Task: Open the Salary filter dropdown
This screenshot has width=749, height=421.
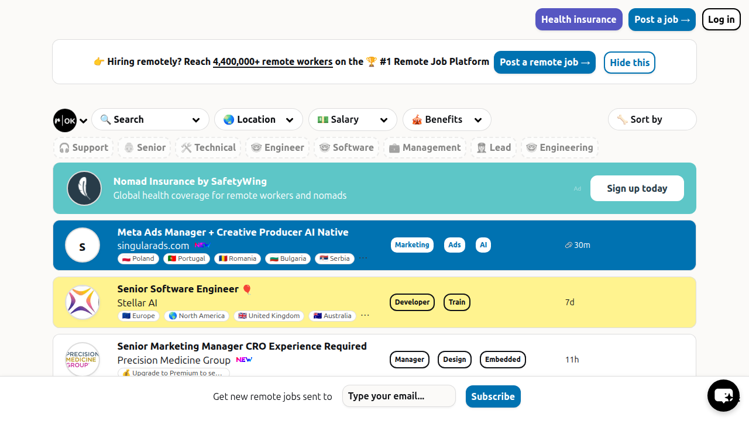Action: [x=353, y=119]
